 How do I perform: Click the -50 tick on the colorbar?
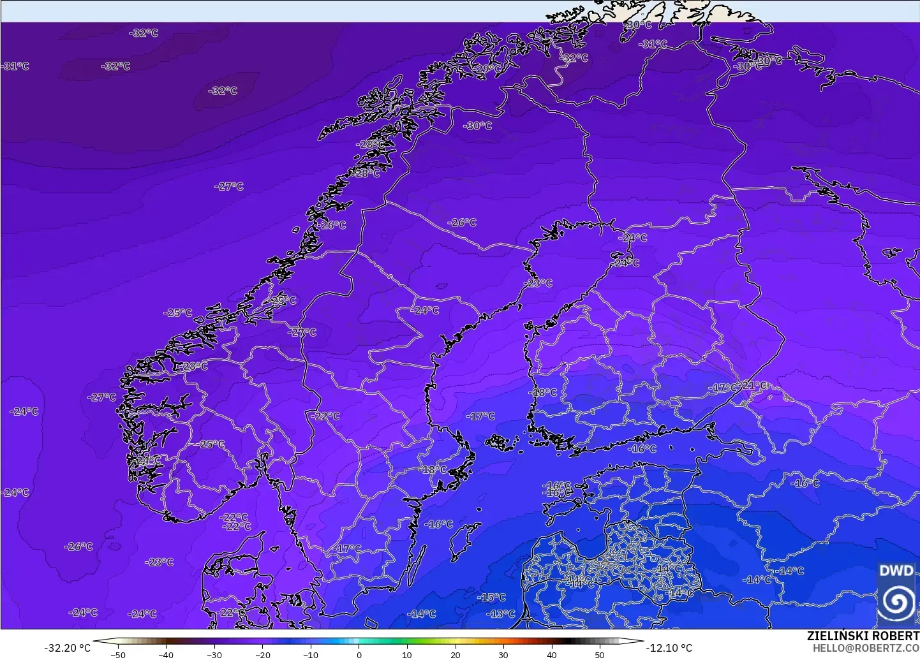(x=118, y=655)
